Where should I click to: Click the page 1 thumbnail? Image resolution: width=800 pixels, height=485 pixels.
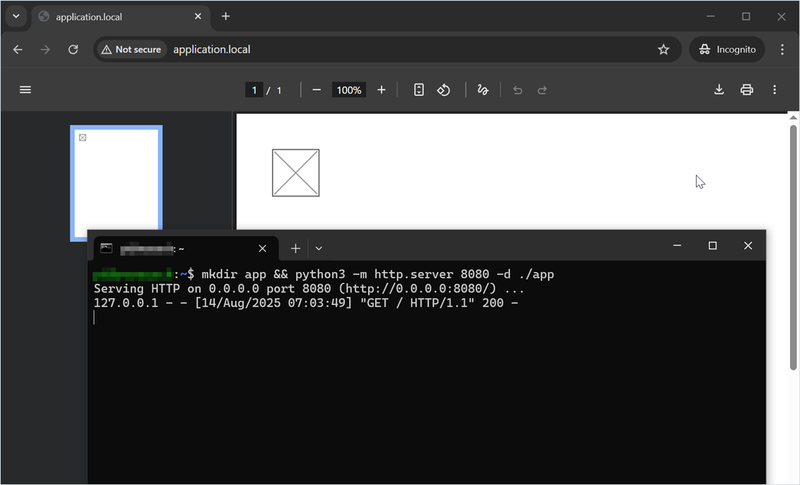tap(116, 178)
